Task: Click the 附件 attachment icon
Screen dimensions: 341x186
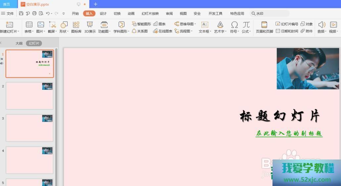Action: (x=307, y=31)
